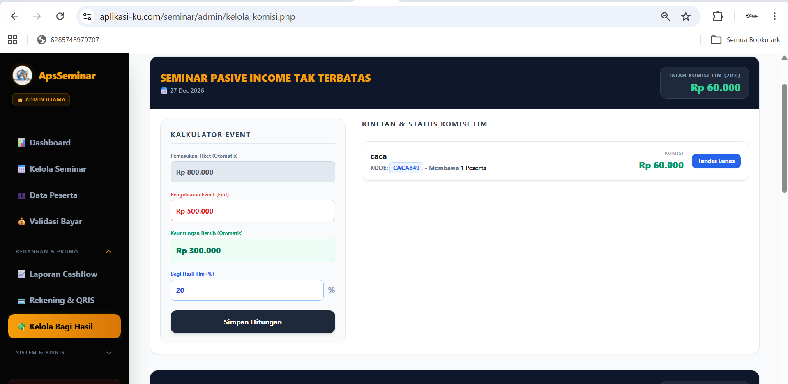The width and height of the screenshot is (788, 384).
Task: Click the Keuntungan Bersih Rp 300.000 field
Action: click(253, 251)
